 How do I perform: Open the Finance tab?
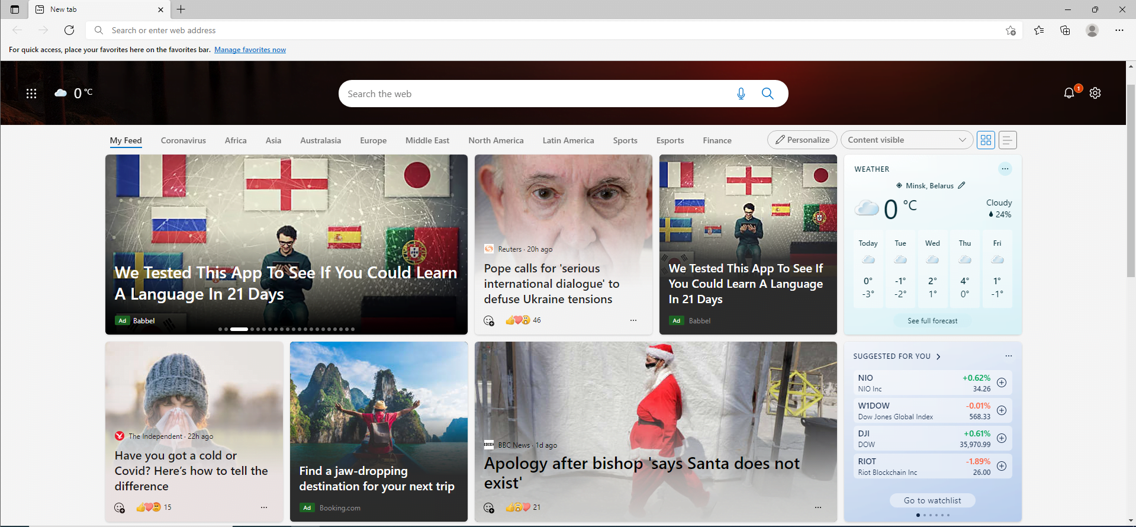click(x=717, y=140)
